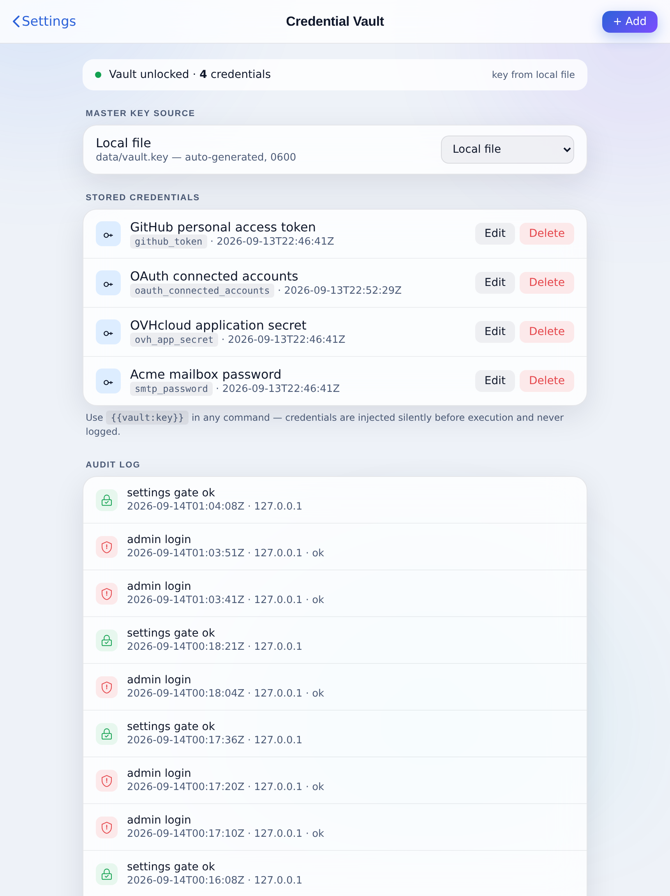The image size is (670, 896).
Task: Click the 'Stored Credentials' section heading
Action: pos(143,197)
